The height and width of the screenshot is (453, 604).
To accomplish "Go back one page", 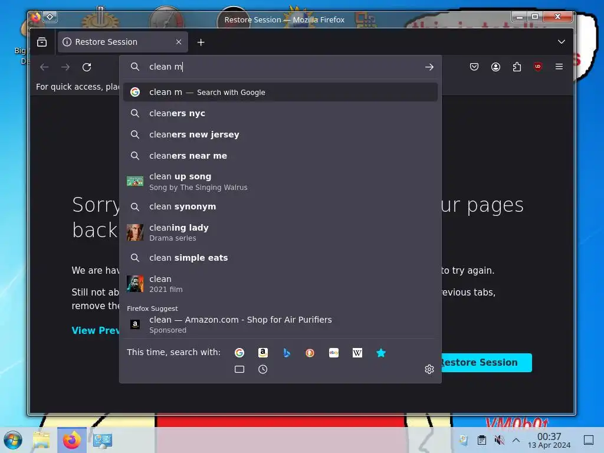I will pyautogui.click(x=44, y=67).
